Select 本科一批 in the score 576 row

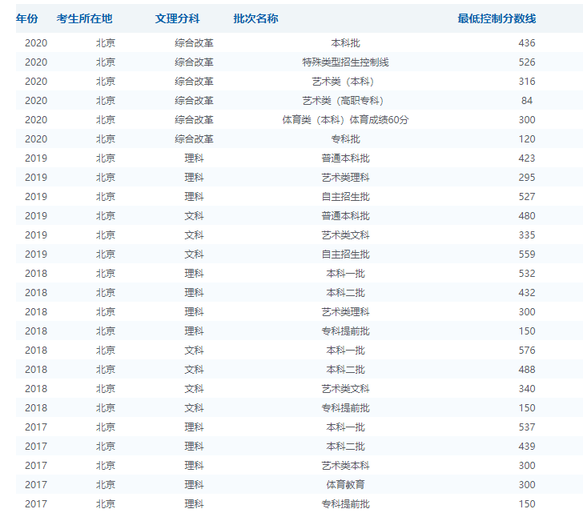coord(345,351)
